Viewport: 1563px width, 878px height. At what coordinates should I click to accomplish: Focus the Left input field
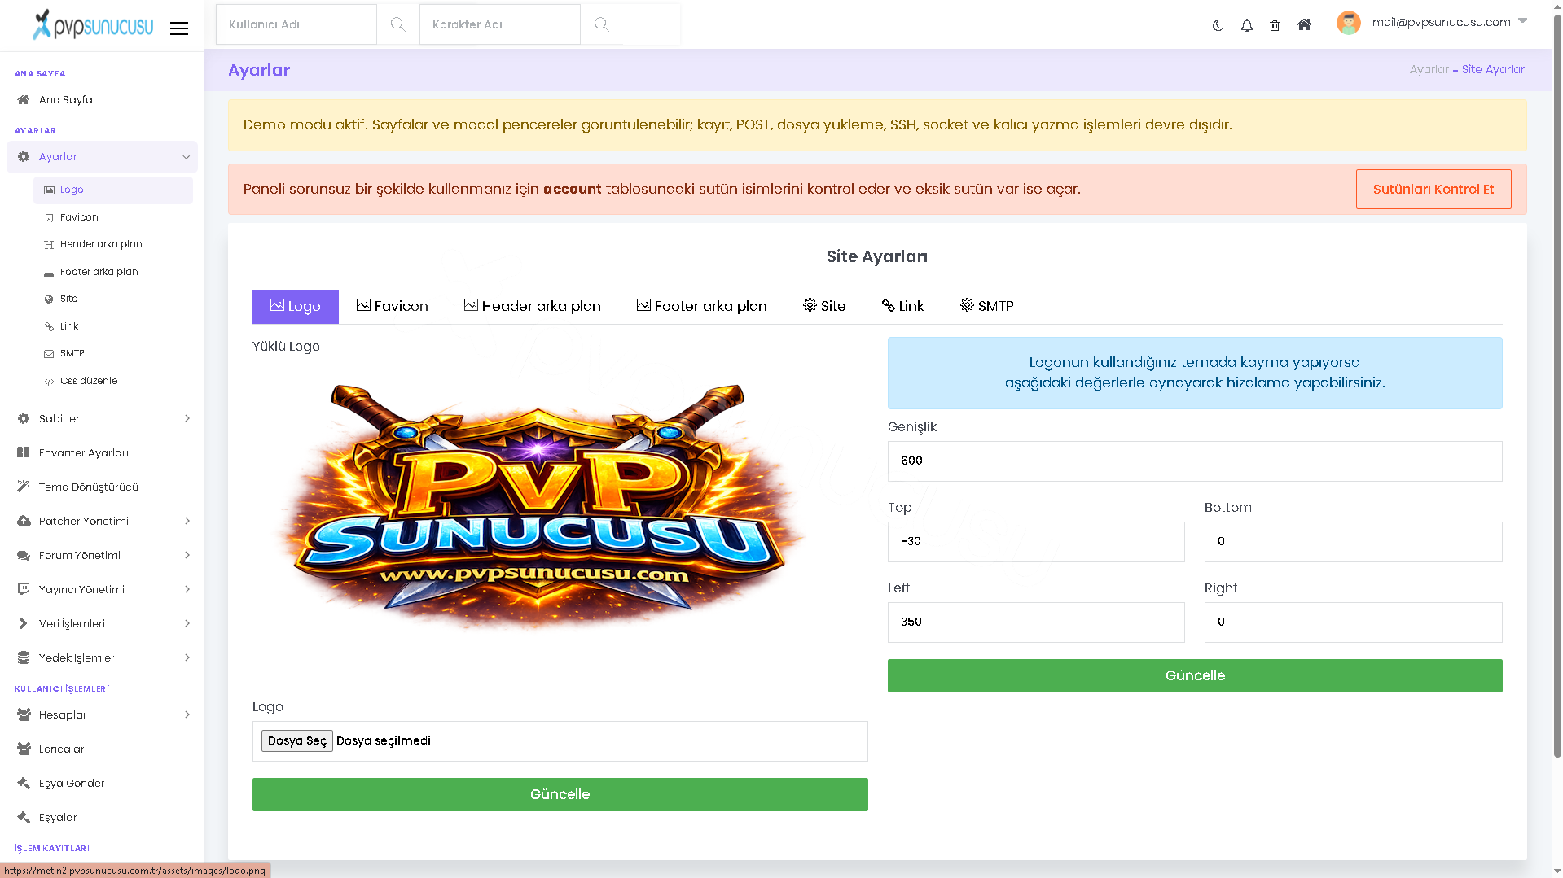[1036, 622]
